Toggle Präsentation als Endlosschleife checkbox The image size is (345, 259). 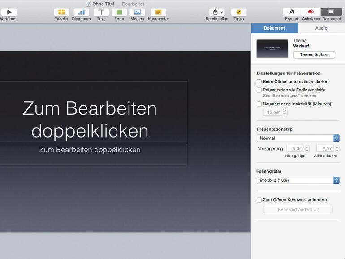(259, 90)
